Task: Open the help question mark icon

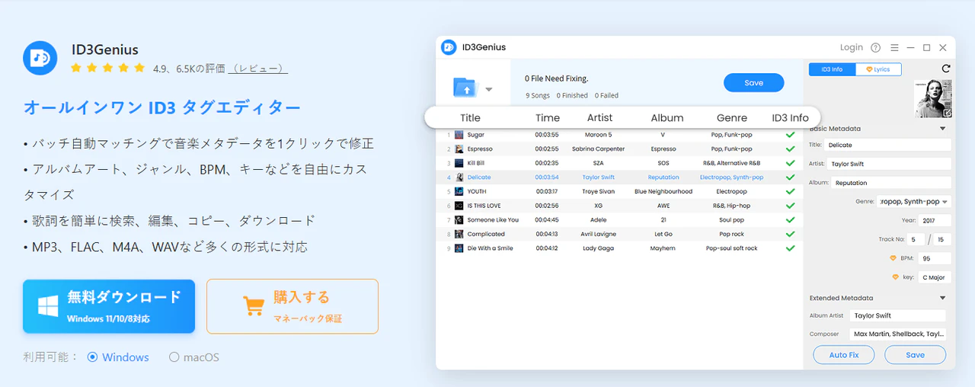Action: coord(876,47)
